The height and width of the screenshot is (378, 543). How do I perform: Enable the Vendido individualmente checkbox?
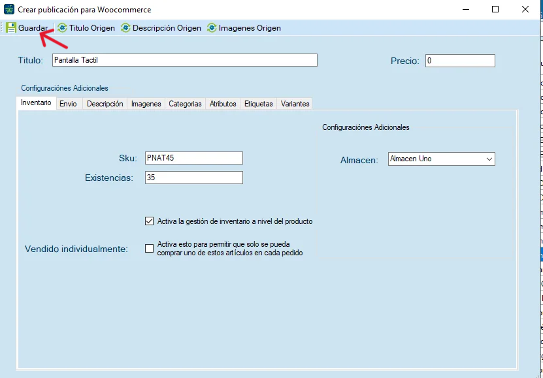[x=149, y=248]
